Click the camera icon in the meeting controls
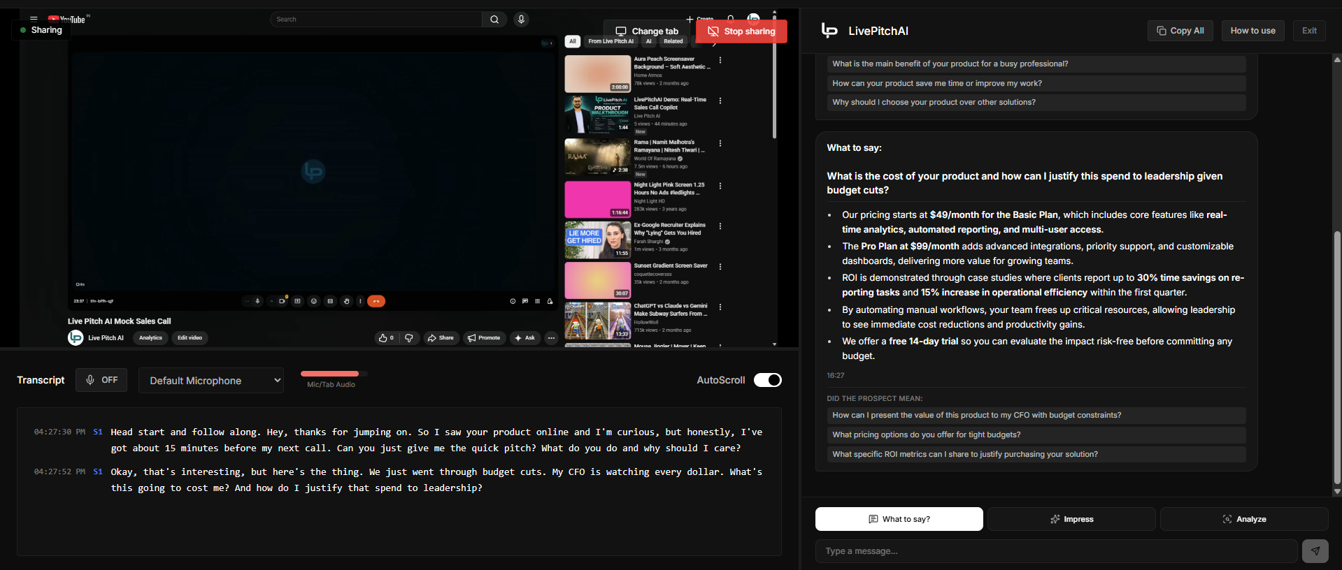 click(x=282, y=301)
